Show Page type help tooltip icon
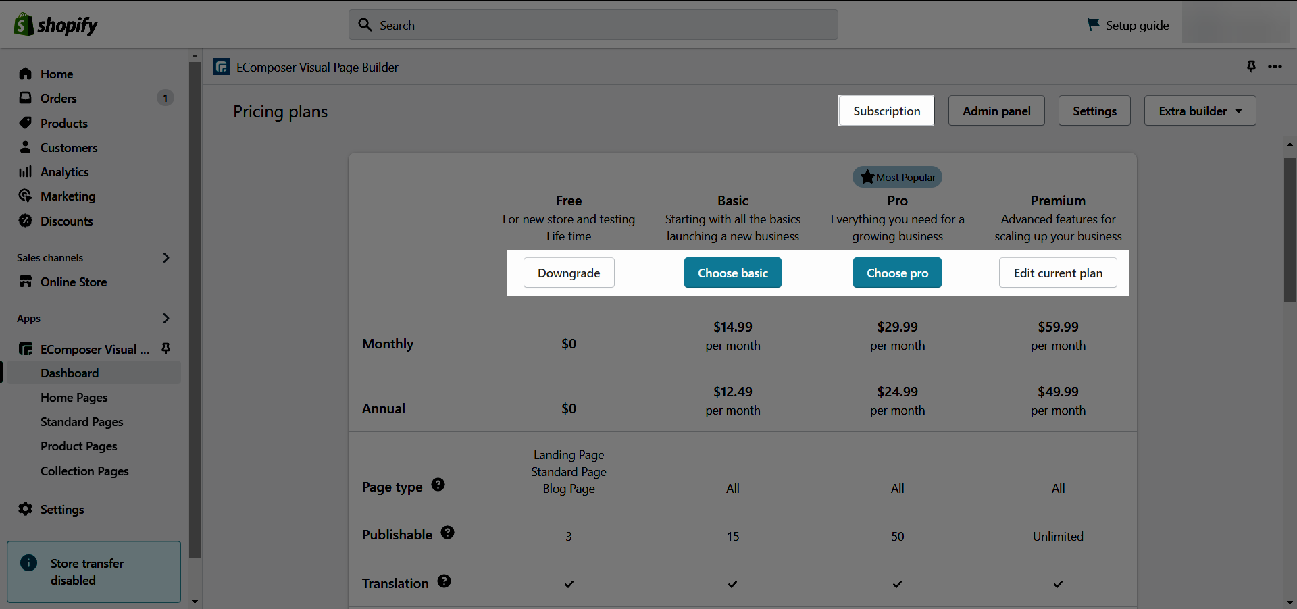This screenshot has width=1297, height=609. [x=438, y=484]
